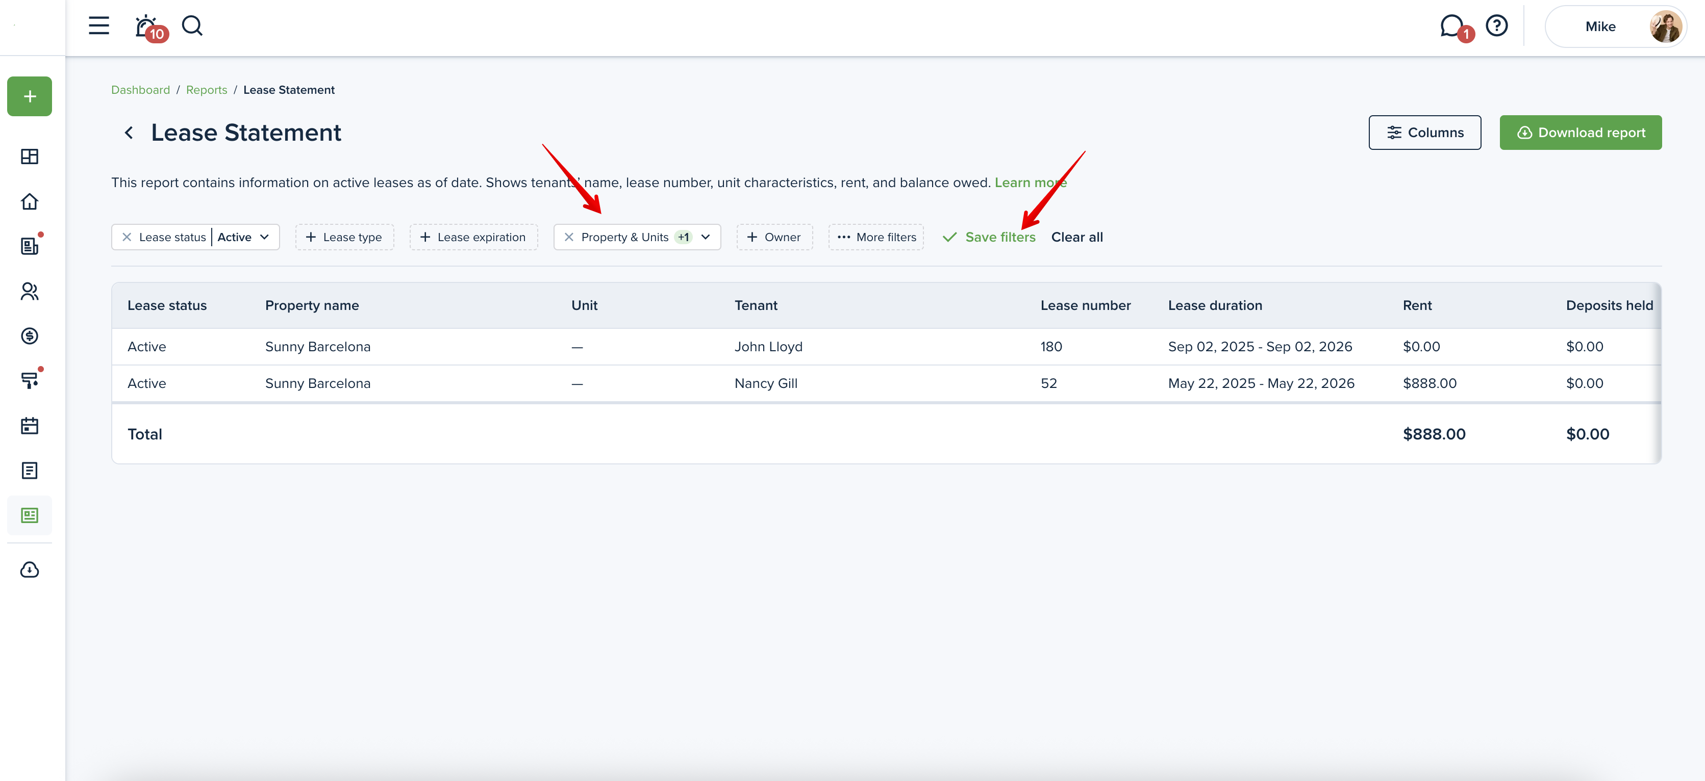Open More filters
The width and height of the screenshot is (1705, 781).
(x=875, y=237)
